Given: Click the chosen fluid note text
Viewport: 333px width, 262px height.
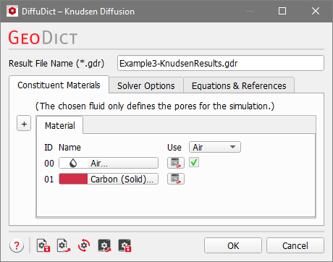Looking at the screenshot, I should 155,106.
